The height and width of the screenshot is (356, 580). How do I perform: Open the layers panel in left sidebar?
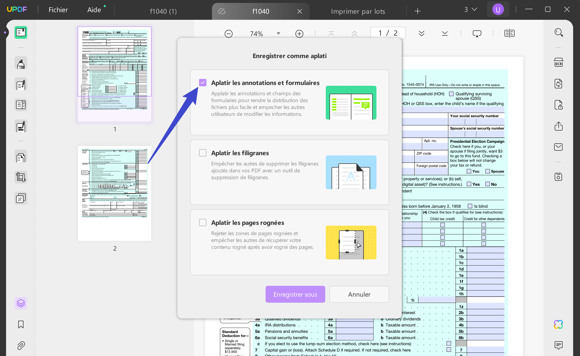[x=21, y=303]
